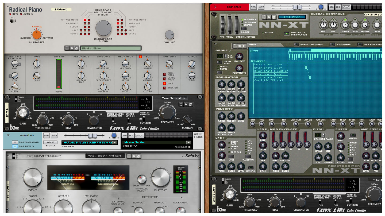Viewport: 385px width, 216px height.
Task: Click the Output Comp knob
Action: (192, 64)
